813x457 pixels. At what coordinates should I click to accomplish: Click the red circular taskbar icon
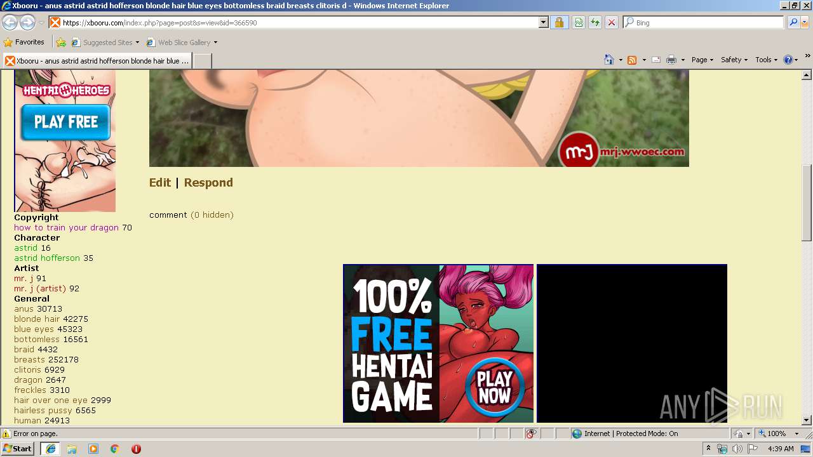click(136, 449)
